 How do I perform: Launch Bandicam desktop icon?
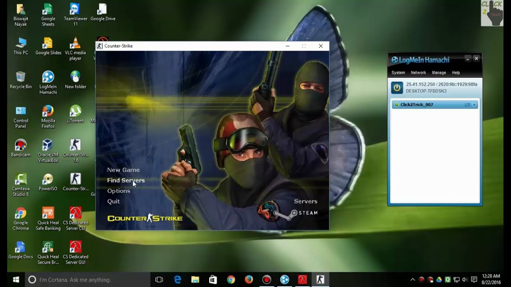21,148
